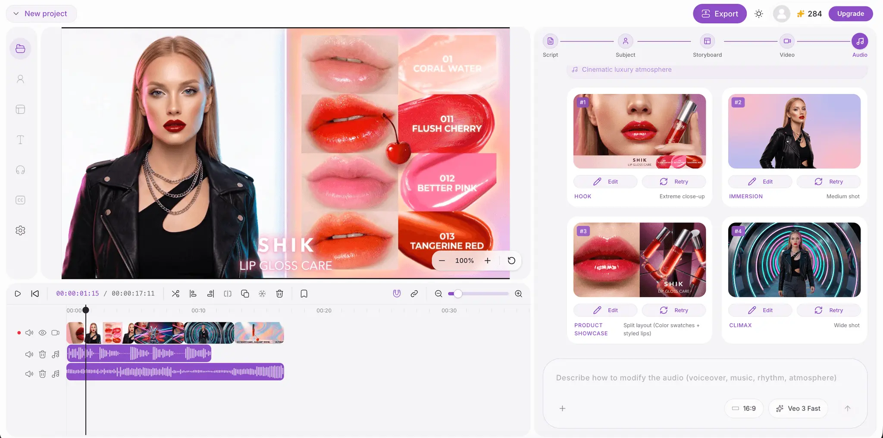
Task: Expand the New project dropdown
Action: 41,13
